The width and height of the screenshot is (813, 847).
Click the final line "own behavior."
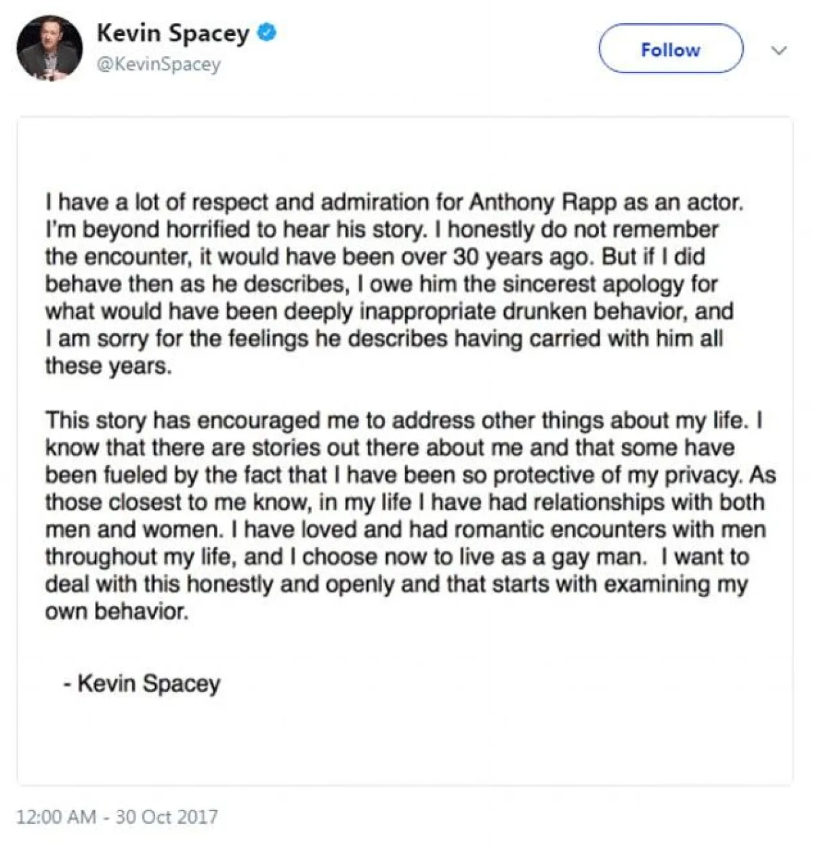(x=115, y=611)
